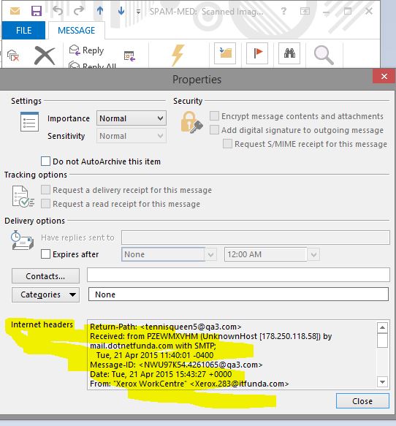Click the Categories field showing None
This screenshot has height=426, width=396.
[x=238, y=294]
